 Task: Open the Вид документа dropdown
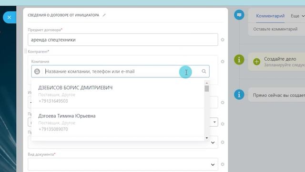point(123,164)
